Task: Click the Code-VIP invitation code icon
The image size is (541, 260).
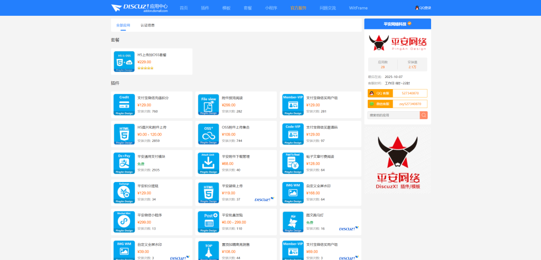Action: tap(293, 134)
